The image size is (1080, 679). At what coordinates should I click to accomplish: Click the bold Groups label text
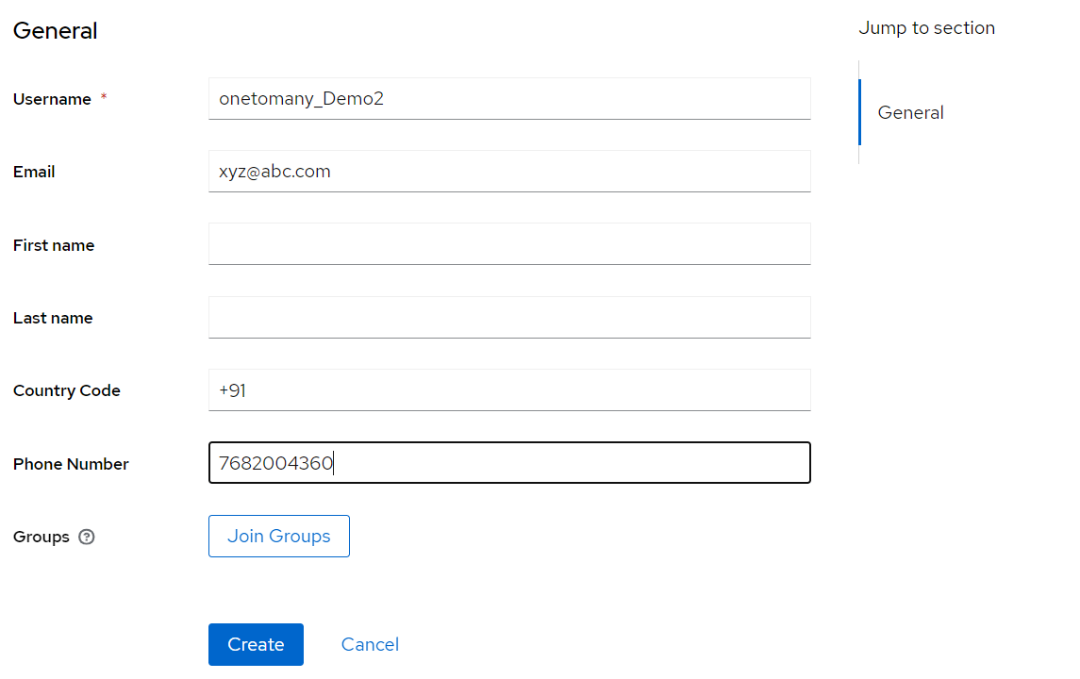42,537
